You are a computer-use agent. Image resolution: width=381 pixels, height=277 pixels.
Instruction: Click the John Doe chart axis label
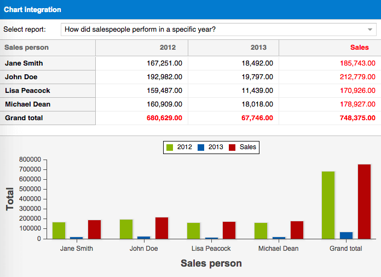144,249
